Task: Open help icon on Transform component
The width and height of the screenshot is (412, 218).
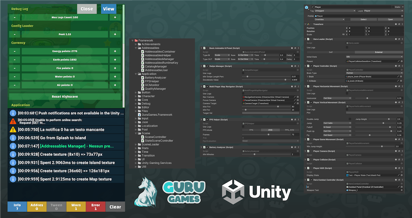Action: [x=396, y=24]
